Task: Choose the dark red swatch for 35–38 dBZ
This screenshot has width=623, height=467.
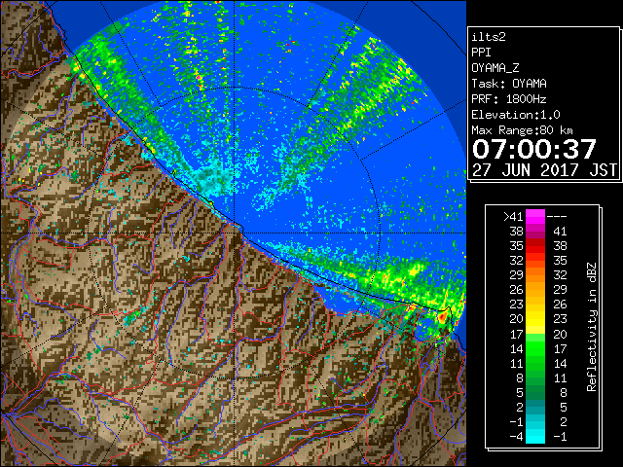Action: [x=535, y=246]
